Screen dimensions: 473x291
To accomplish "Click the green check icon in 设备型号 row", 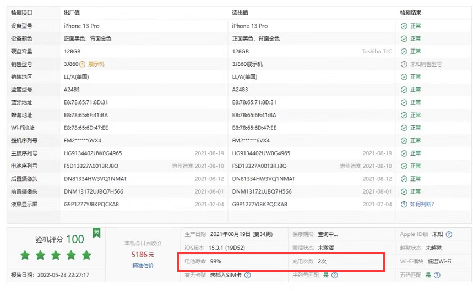I will pyautogui.click(x=404, y=26).
